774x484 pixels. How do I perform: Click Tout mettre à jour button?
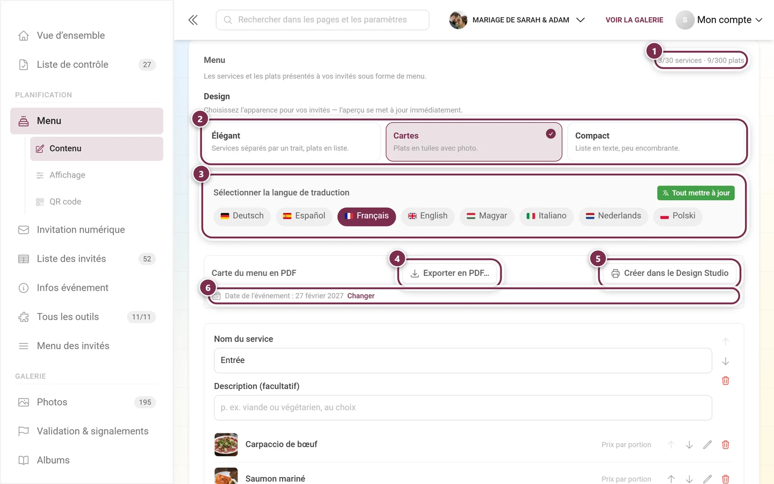tap(696, 193)
